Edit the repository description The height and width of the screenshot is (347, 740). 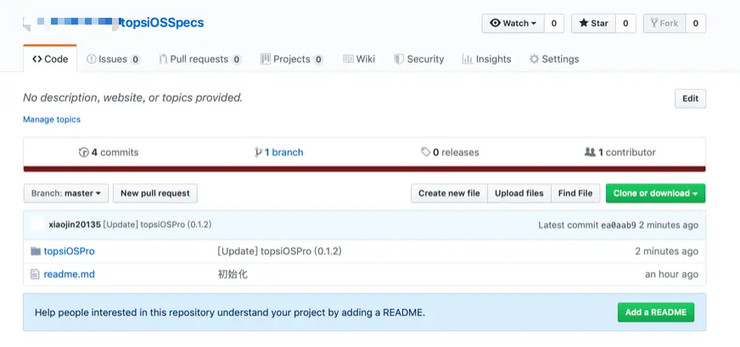[690, 98]
